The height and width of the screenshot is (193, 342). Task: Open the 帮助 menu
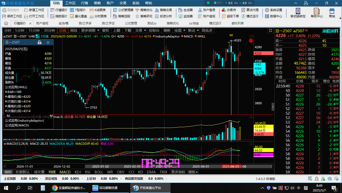tap(149, 3)
